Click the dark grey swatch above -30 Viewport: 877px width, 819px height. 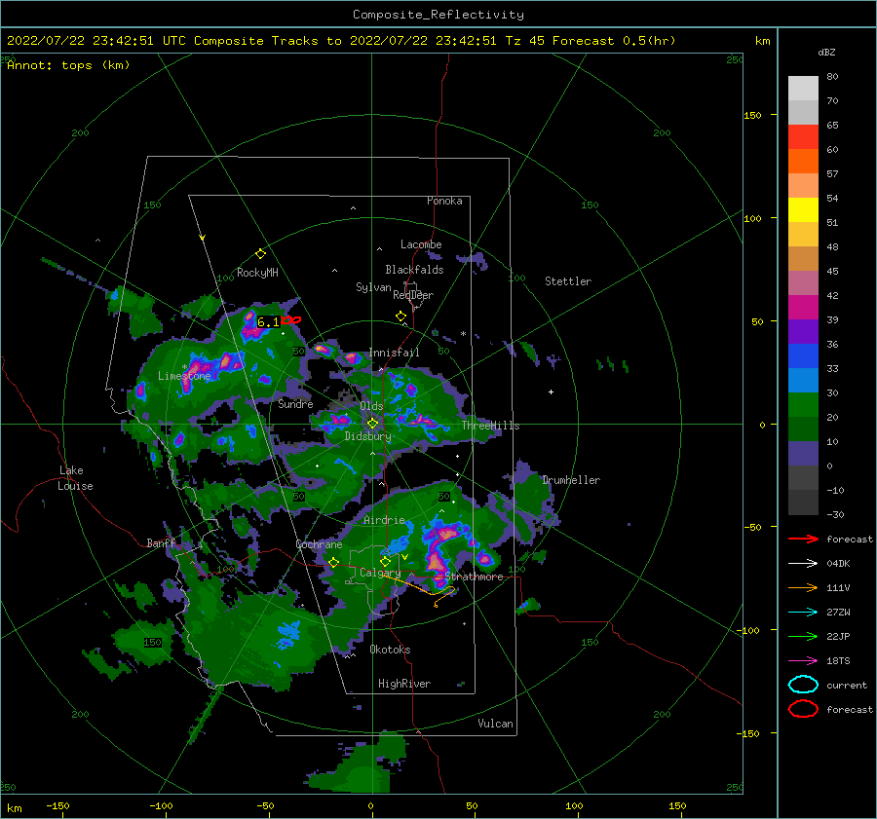(803, 503)
